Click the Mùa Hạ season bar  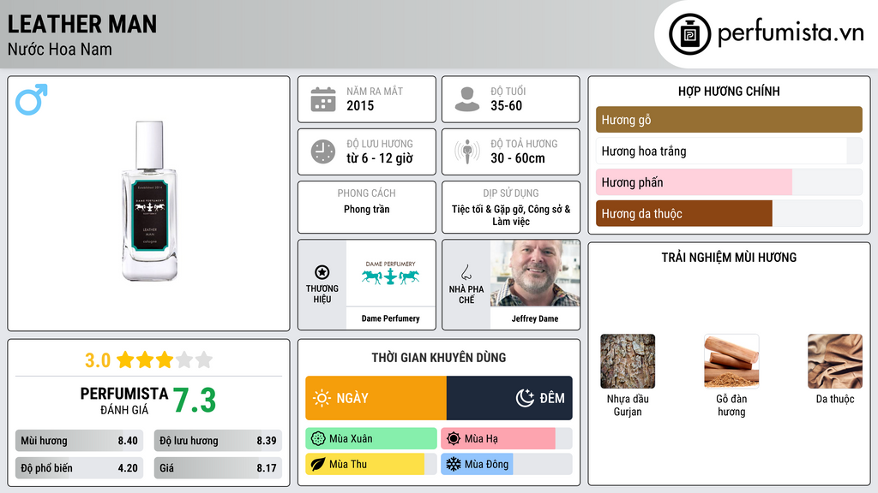pyautogui.click(x=507, y=439)
